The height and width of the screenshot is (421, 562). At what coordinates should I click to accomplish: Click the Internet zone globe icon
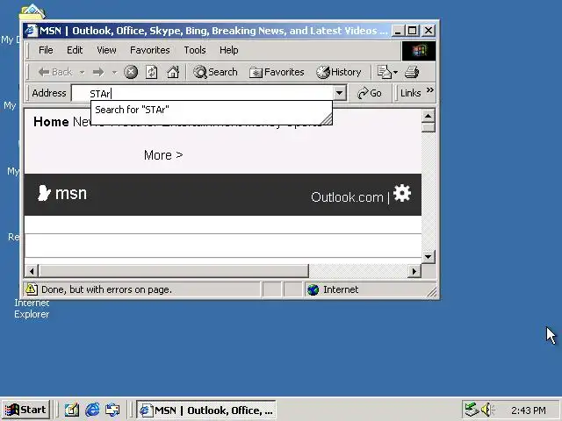tap(313, 289)
